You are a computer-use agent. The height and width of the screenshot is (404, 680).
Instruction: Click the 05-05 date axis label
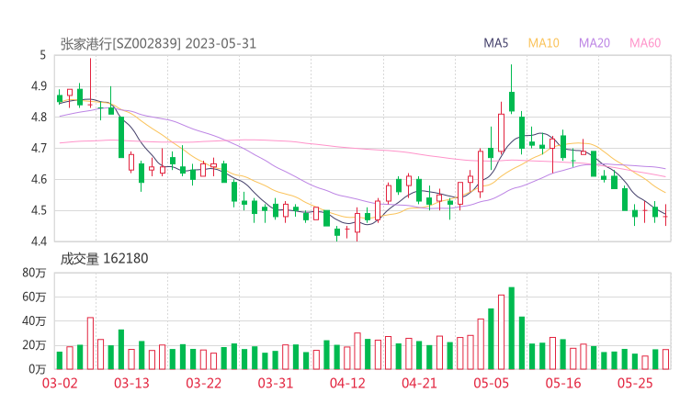(491, 383)
